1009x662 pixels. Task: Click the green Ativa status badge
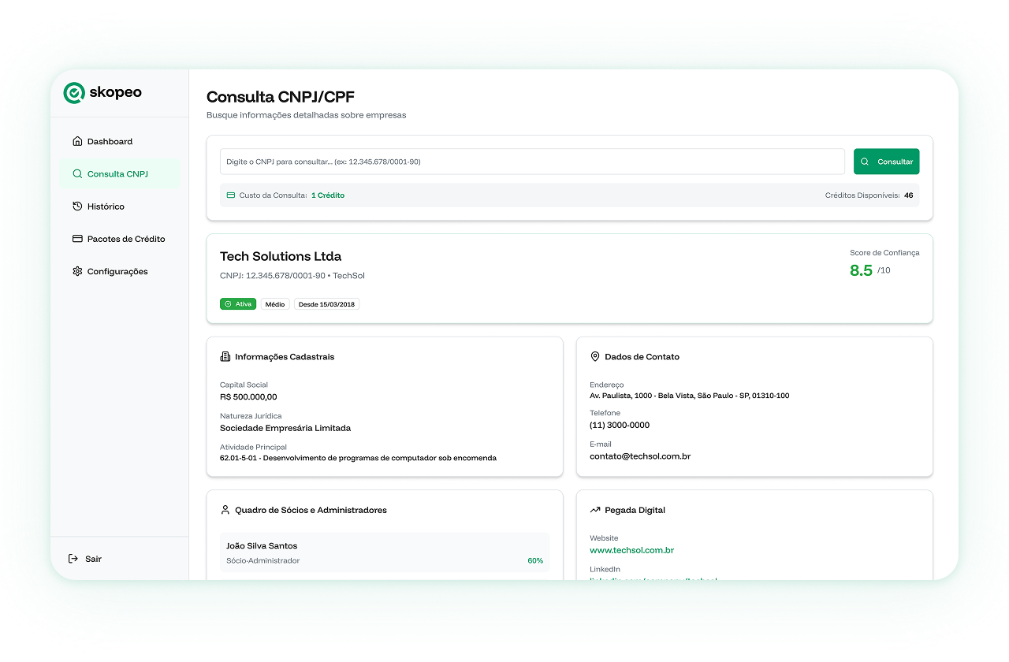tap(238, 304)
